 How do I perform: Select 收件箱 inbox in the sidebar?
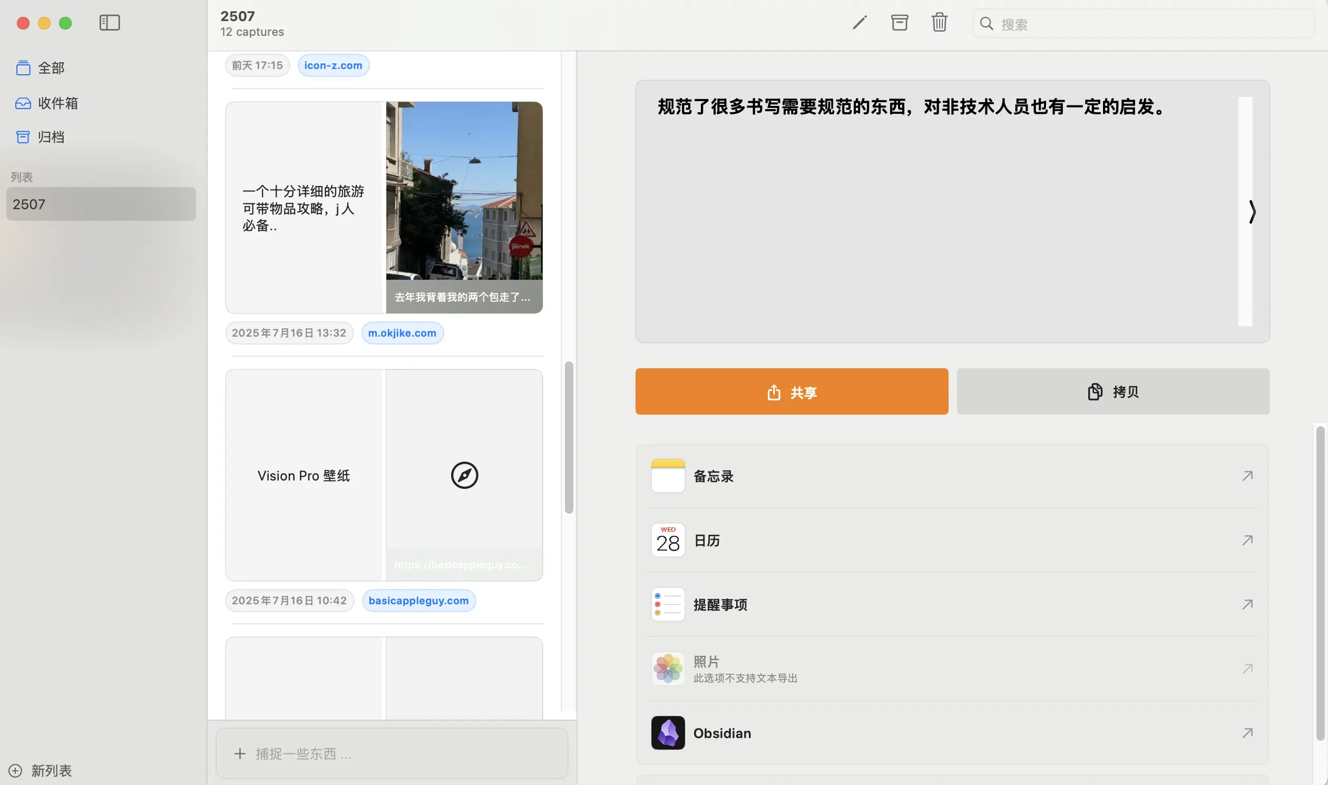(x=57, y=103)
